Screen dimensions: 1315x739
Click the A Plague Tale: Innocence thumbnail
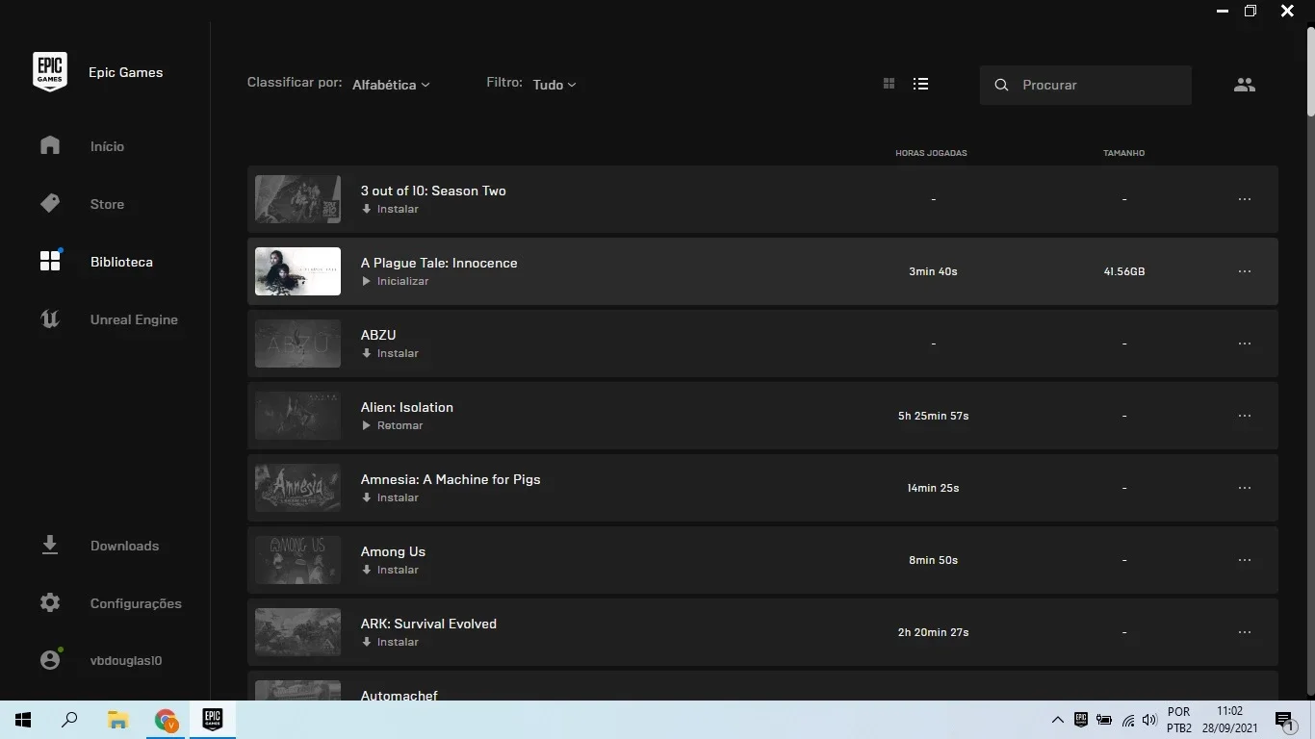point(297,271)
